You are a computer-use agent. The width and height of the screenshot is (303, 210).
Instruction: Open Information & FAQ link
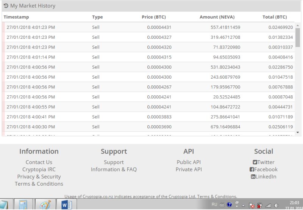coord(114,169)
